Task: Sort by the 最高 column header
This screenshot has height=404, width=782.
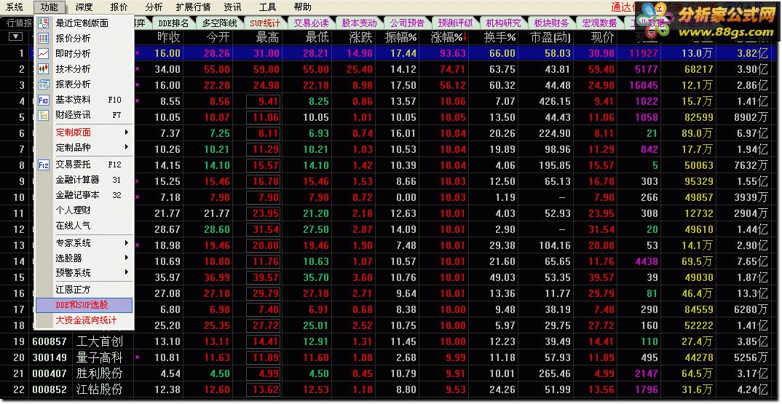Action: pyautogui.click(x=267, y=37)
